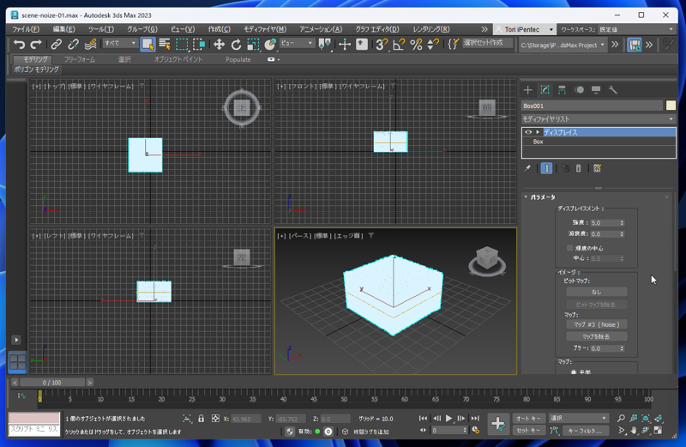Open the Modify command panel tab
The image size is (686, 447).
click(x=545, y=90)
